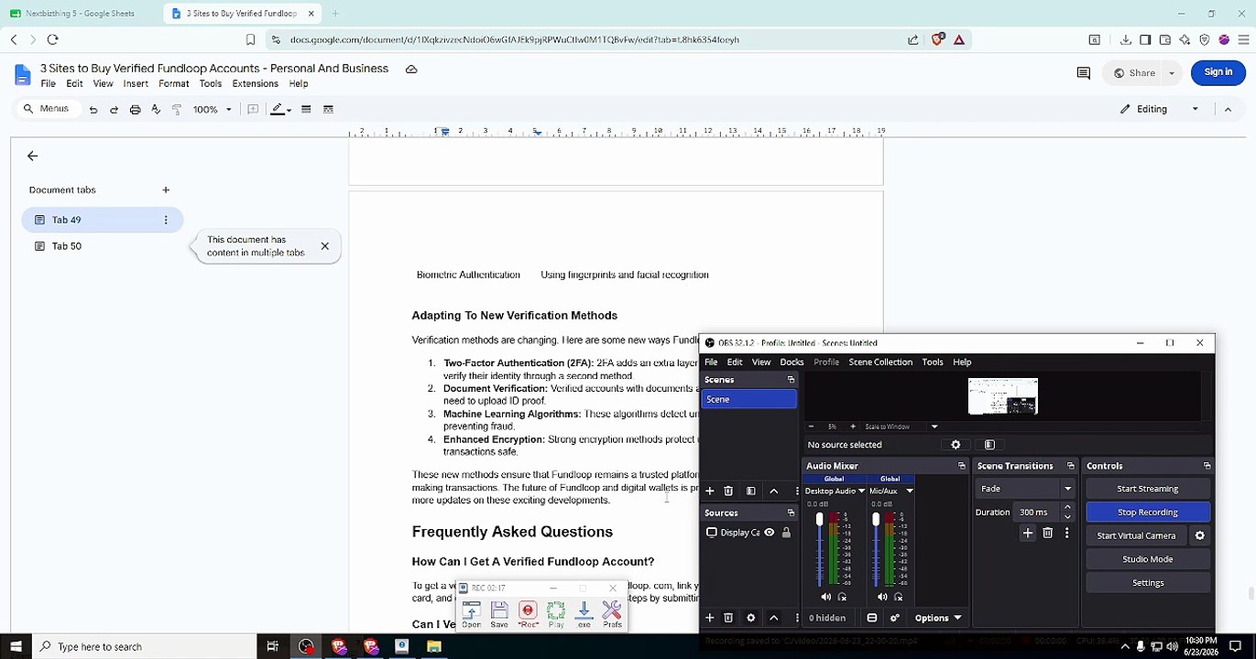Viewport: 1256px width, 659px height.
Task: Open the Scene Collection menu in OBS
Action: (880, 362)
